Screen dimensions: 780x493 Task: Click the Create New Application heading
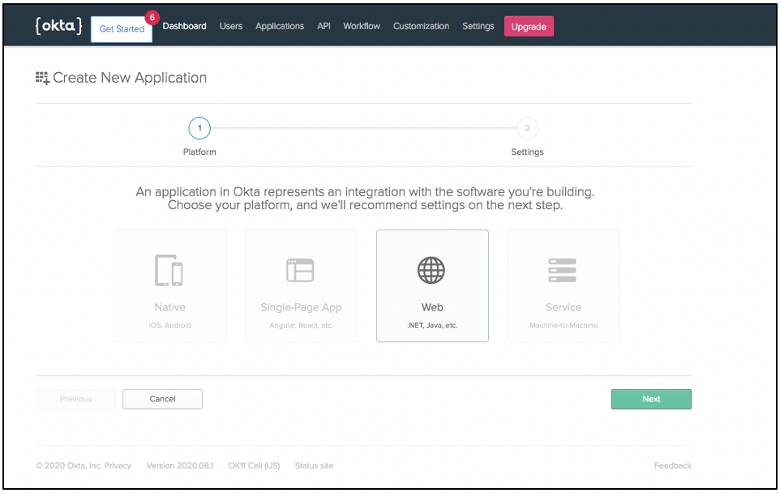(x=130, y=78)
